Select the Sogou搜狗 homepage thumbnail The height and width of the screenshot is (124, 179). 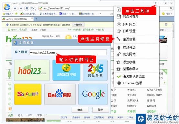[28, 94]
